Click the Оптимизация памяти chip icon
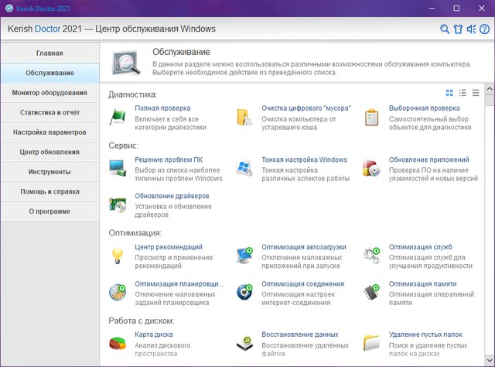Image resolution: width=495 pixels, height=367 pixels. 372,290
